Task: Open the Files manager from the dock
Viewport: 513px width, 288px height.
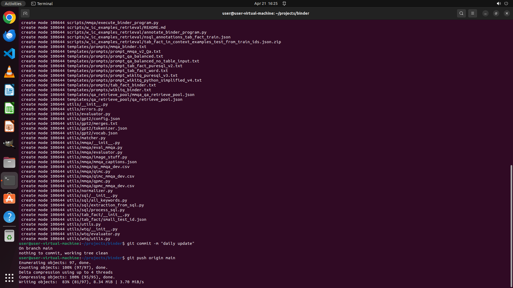Action: pos(9,162)
